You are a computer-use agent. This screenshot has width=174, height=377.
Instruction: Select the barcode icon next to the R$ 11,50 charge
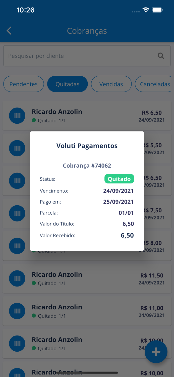tap(17, 278)
